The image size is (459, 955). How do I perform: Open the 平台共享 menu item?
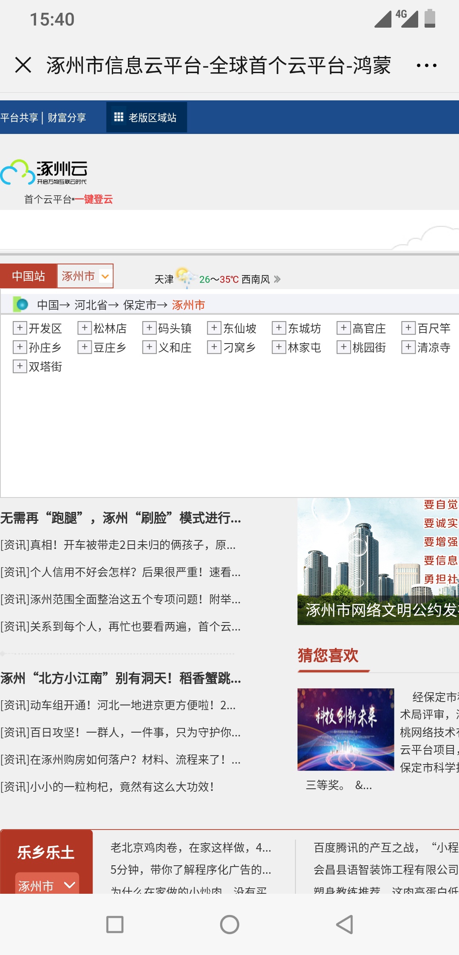coord(19,117)
